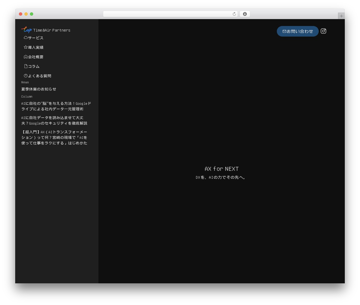This screenshot has width=360, height=305.
Task: Click the document icon beside コラム
Action: 26,66
